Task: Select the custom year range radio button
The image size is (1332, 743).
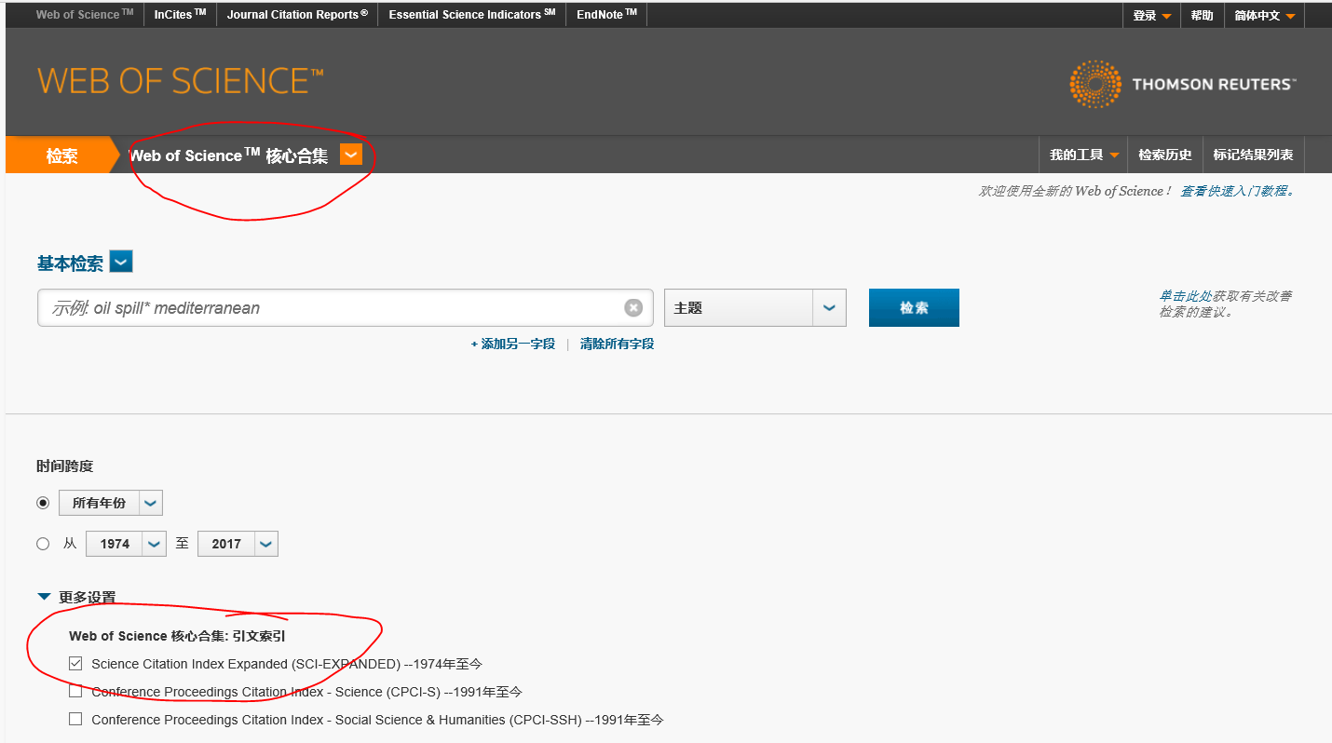Action: [43, 544]
